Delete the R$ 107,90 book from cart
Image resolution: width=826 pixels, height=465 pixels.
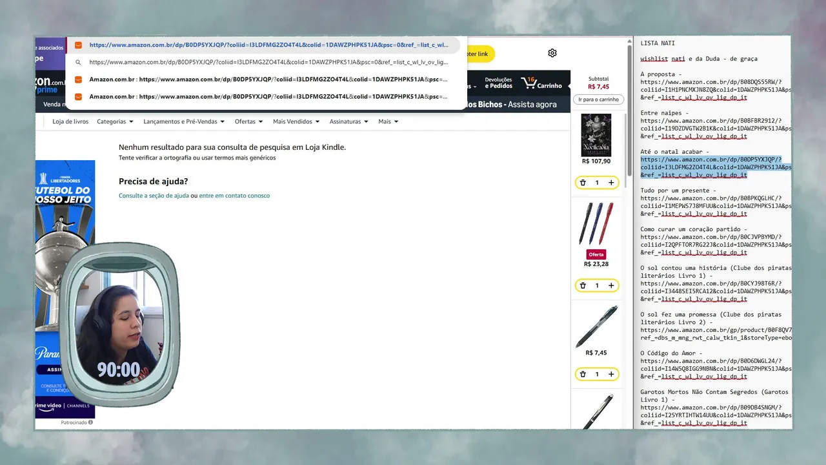pos(583,183)
